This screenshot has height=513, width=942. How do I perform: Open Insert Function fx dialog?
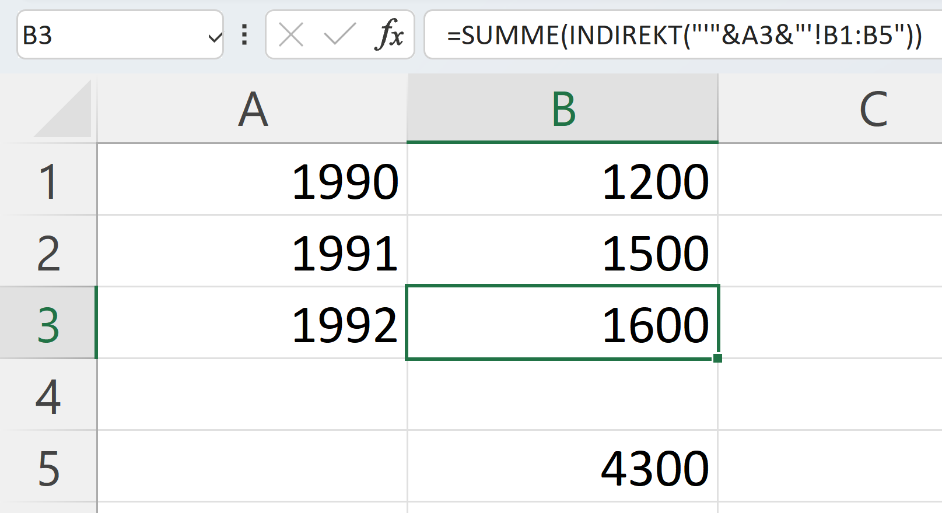pyautogui.click(x=390, y=35)
